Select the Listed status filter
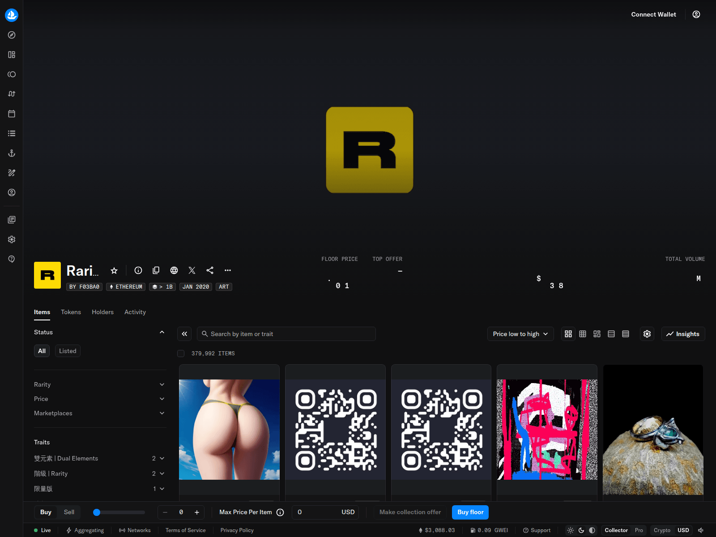 point(68,351)
